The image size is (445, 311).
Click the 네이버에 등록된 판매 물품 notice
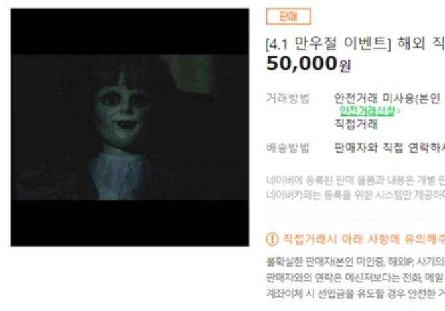(x=355, y=180)
